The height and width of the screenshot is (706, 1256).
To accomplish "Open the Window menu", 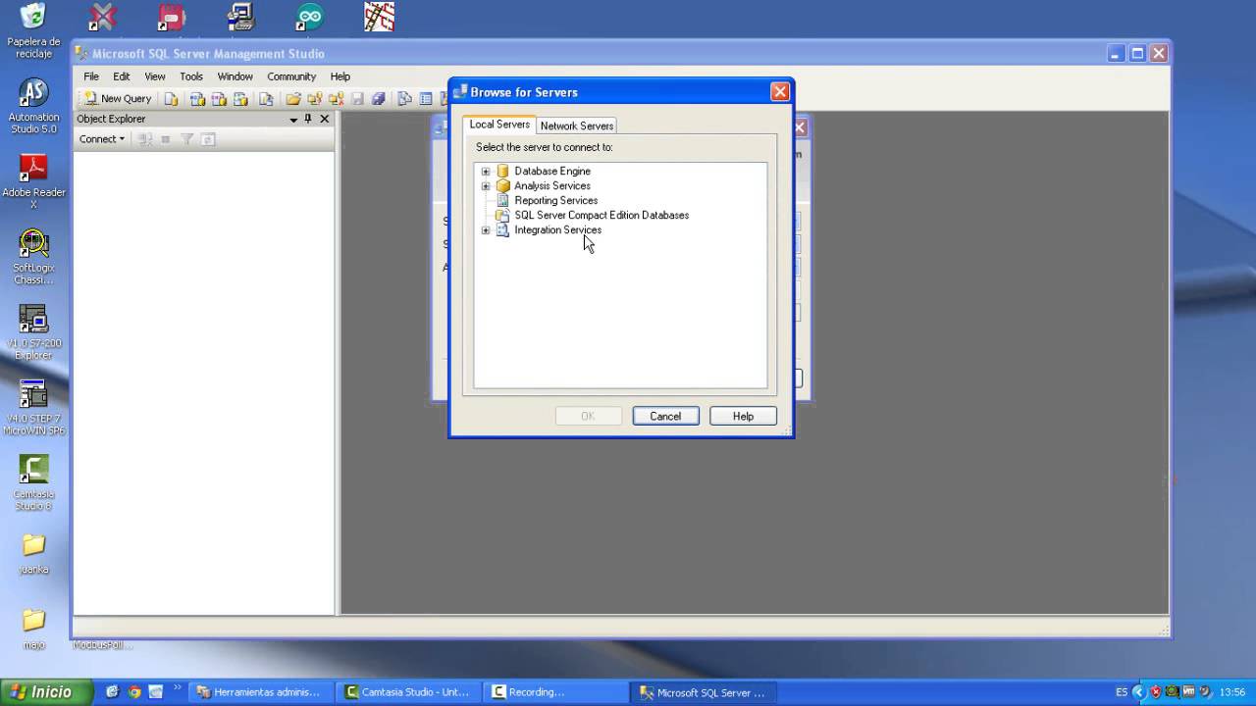I will (x=235, y=76).
